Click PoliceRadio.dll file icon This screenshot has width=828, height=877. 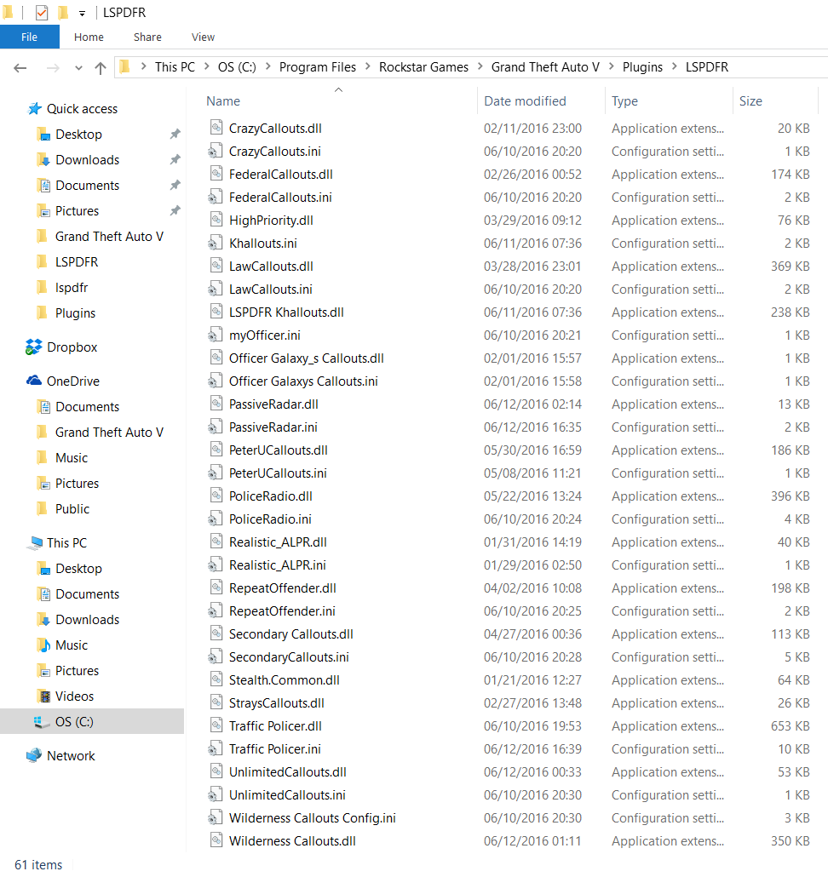pyautogui.click(x=216, y=495)
